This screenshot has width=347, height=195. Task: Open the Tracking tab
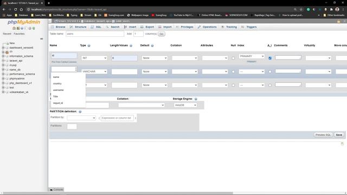point(229,27)
